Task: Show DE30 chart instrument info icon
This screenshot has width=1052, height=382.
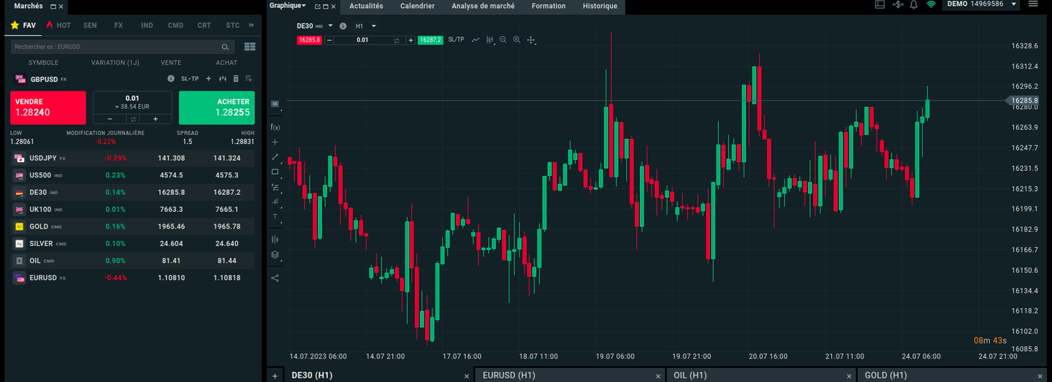Action: pyautogui.click(x=343, y=26)
